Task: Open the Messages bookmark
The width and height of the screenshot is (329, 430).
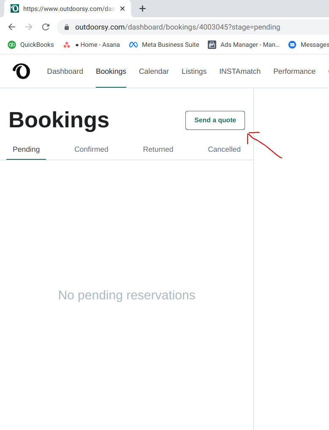Action: [x=308, y=45]
